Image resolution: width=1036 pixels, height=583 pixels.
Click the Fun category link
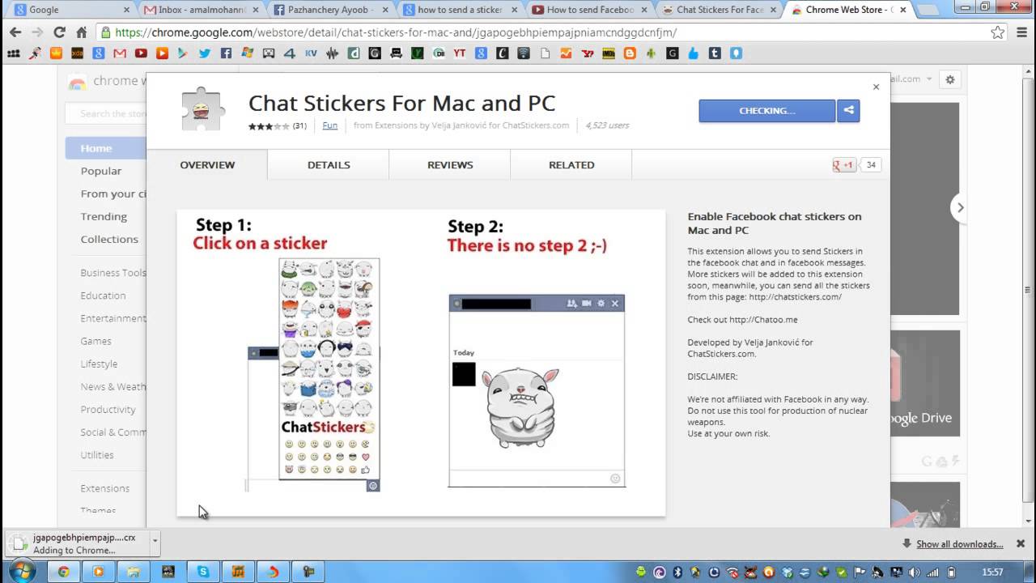[329, 126]
